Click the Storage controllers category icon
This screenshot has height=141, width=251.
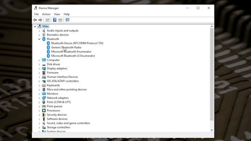(x=44, y=127)
